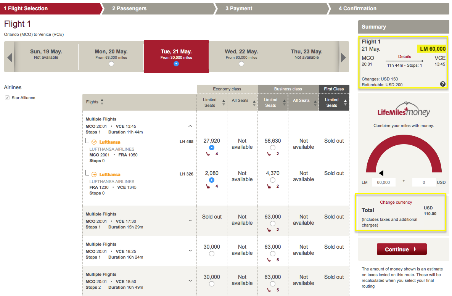Click the previous dates left arrow
Screen dimensions: 452x296
[10, 57]
